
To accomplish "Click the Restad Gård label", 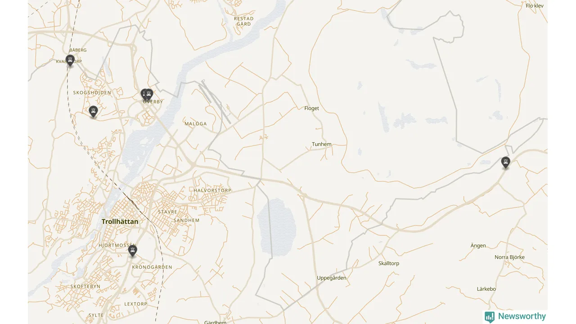I will click(x=244, y=21).
